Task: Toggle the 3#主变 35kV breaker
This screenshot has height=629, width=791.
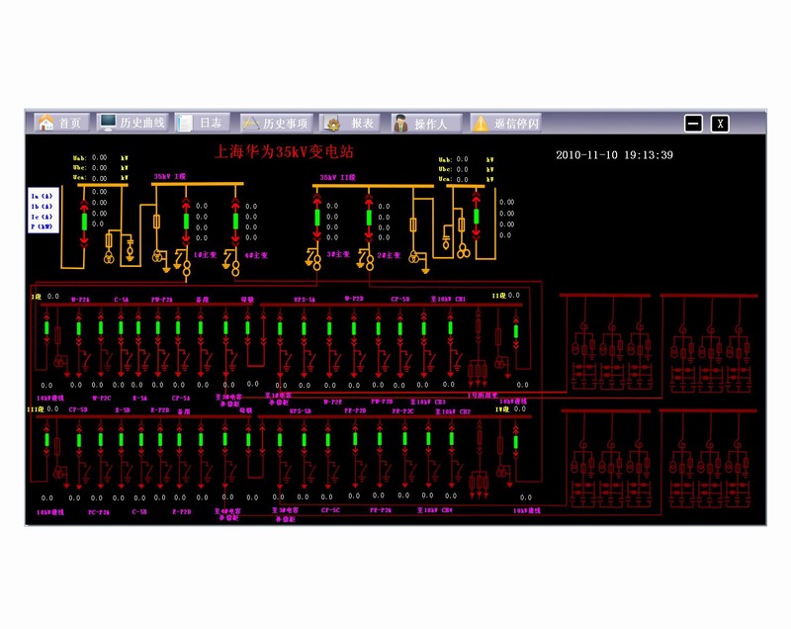Action: point(317,218)
